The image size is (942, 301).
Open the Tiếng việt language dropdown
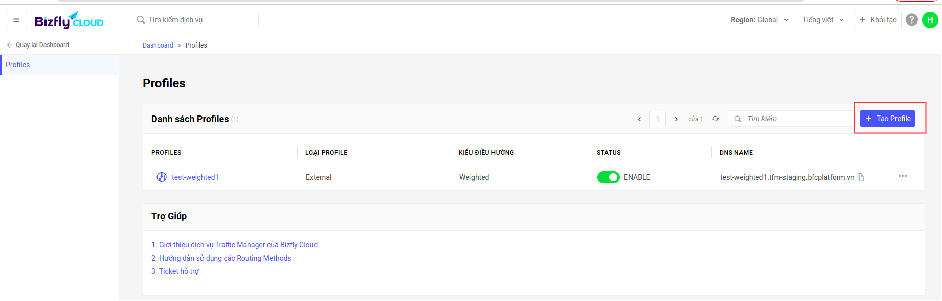coord(823,20)
